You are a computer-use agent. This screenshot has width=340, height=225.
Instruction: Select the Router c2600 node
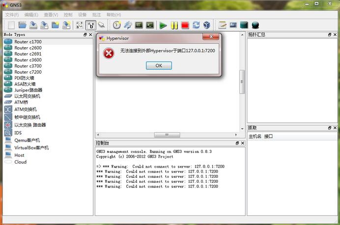(x=28, y=48)
